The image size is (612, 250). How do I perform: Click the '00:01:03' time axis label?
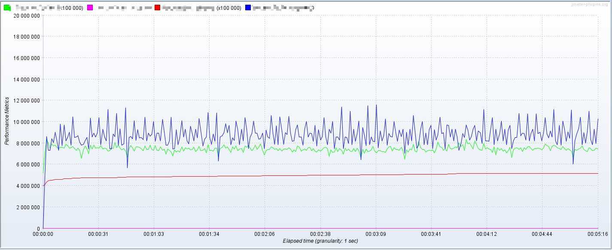[x=154, y=235]
